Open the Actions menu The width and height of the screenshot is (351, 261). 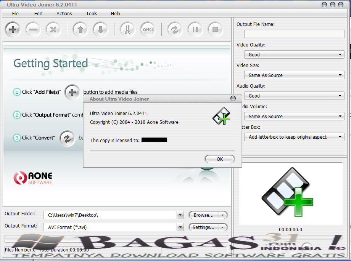click(x=64, y=14)
